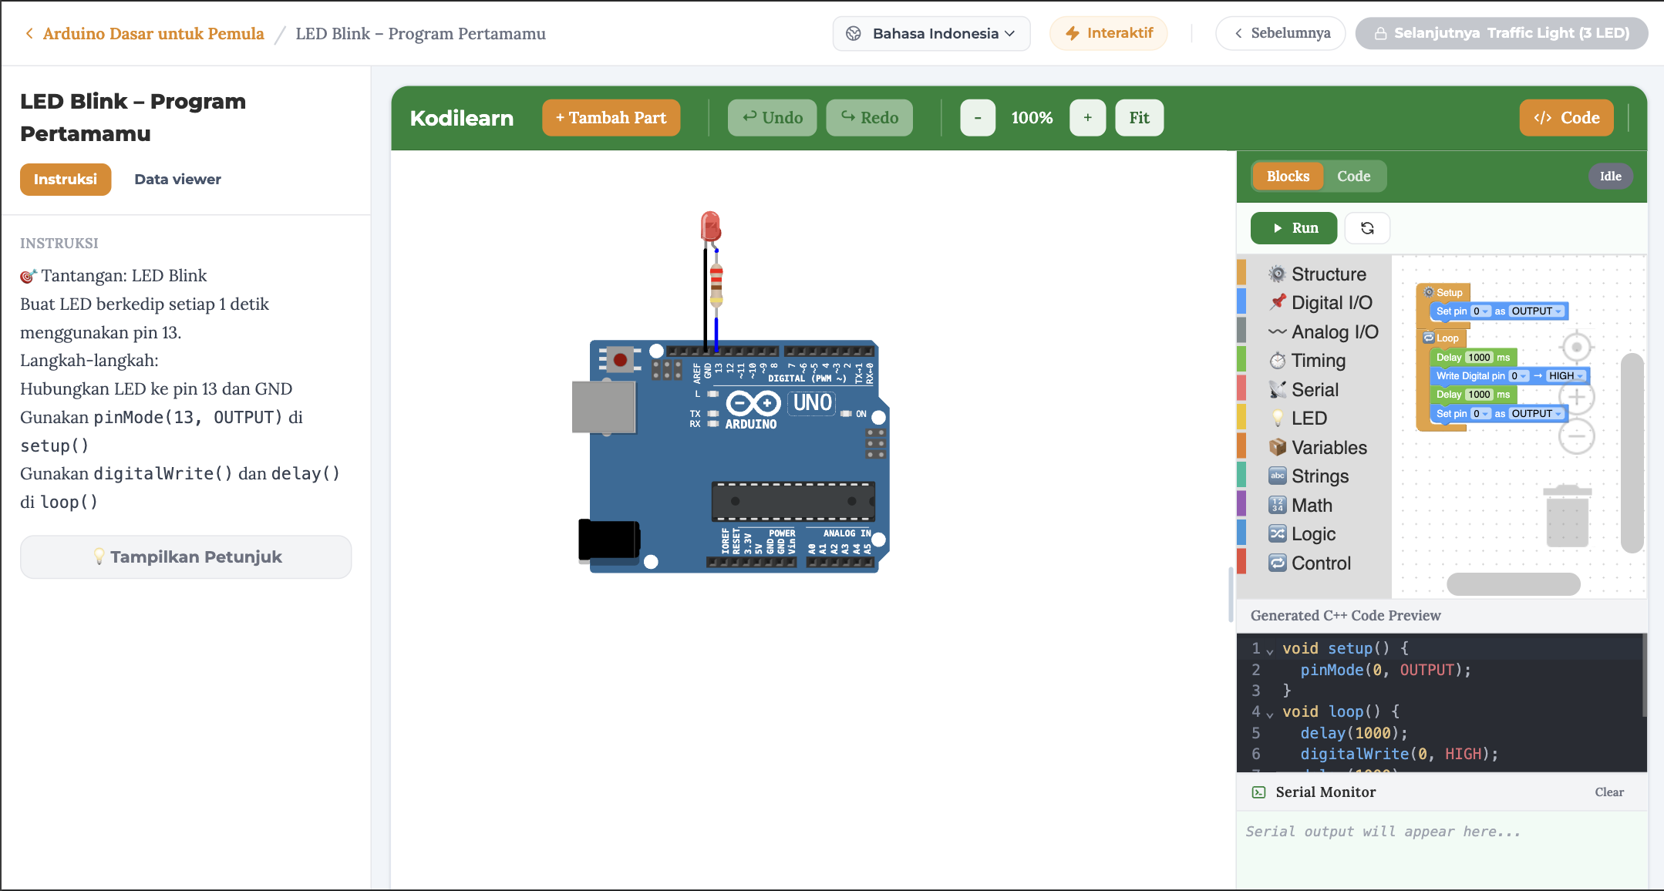Select the Setup block gear icon
Screen dimensions: 1664x891
point(1429,292)
